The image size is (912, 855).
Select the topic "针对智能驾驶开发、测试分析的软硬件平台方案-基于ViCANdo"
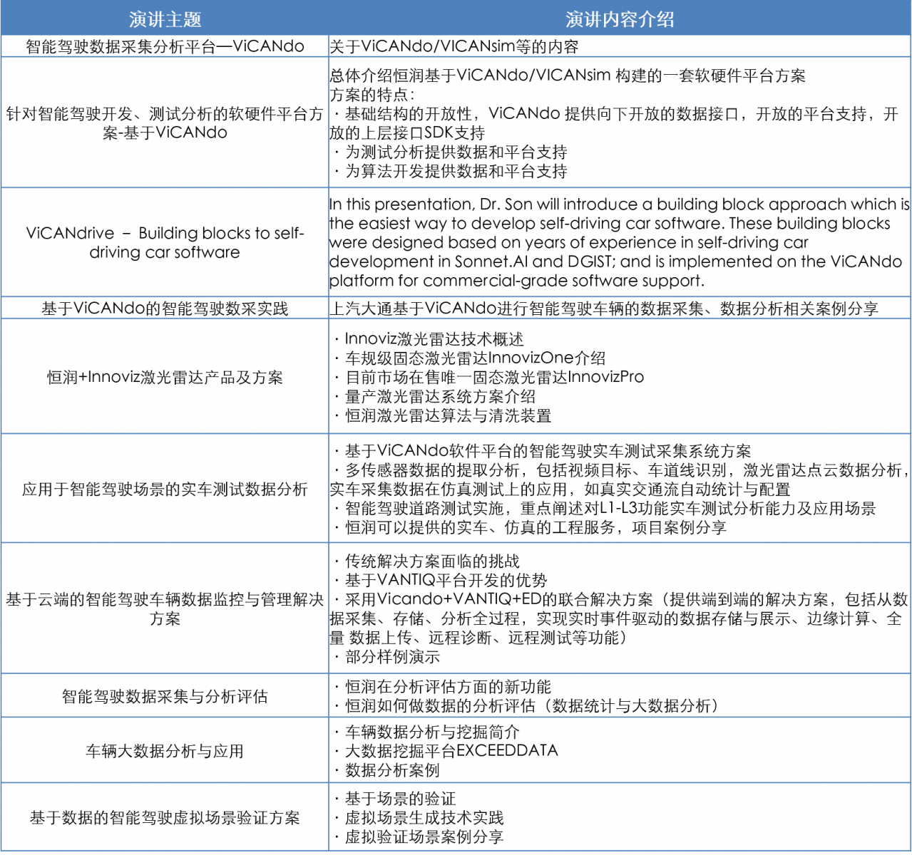(165, 123)
